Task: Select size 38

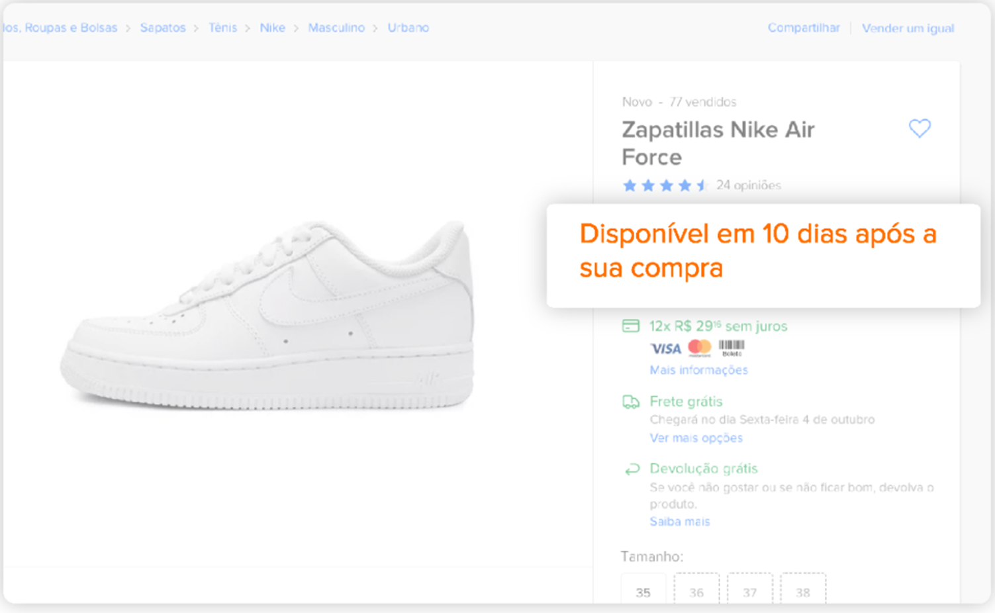Action: (803, 589)
